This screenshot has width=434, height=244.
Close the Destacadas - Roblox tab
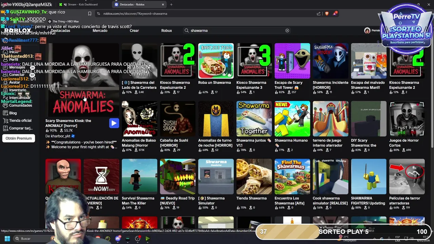click(x=163, y=4)
